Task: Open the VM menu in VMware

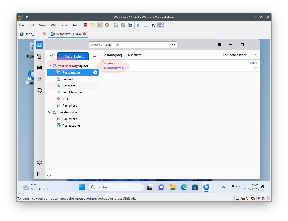Action: tap(53, 25)
